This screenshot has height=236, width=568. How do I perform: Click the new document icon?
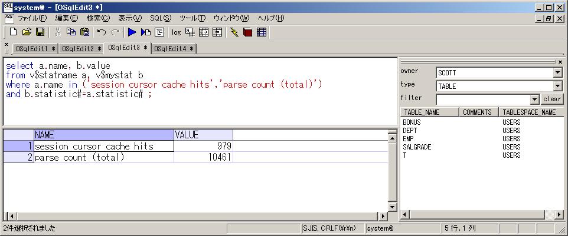coord(14,32)
